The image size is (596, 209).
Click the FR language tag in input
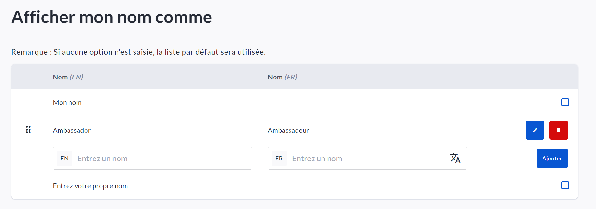coord(279,159)
